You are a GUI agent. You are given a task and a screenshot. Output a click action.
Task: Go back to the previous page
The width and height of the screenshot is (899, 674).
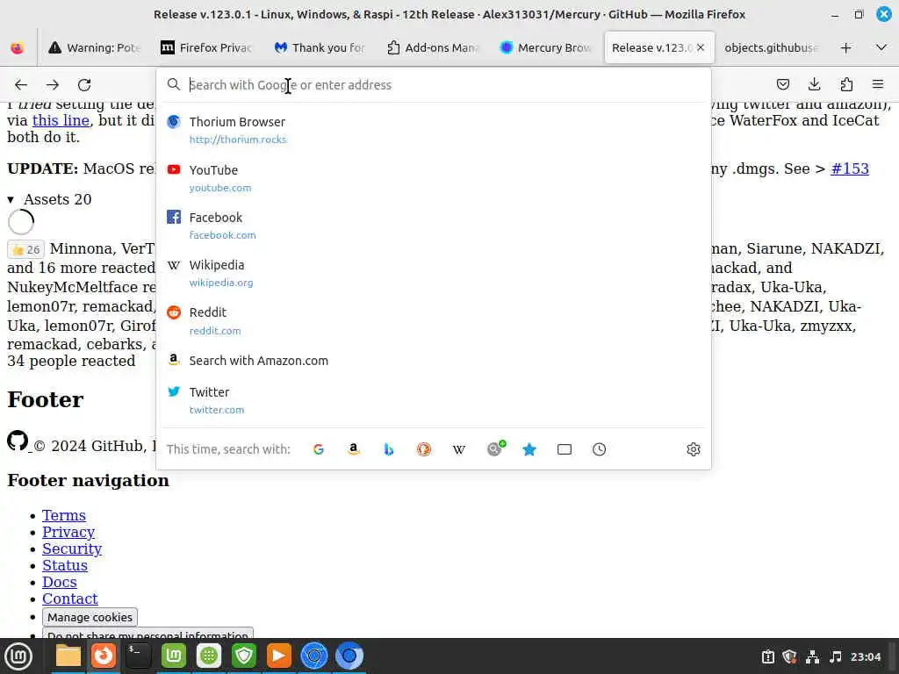[x=21, y=85]
